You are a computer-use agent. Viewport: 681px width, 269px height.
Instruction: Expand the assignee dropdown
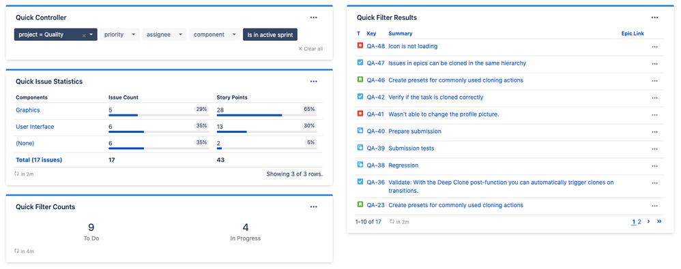coord(164,35)
